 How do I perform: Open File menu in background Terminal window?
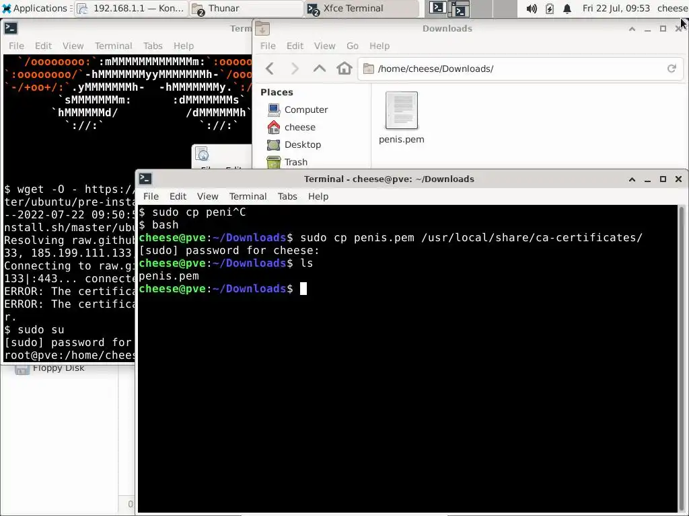click(x=16, y=46)
